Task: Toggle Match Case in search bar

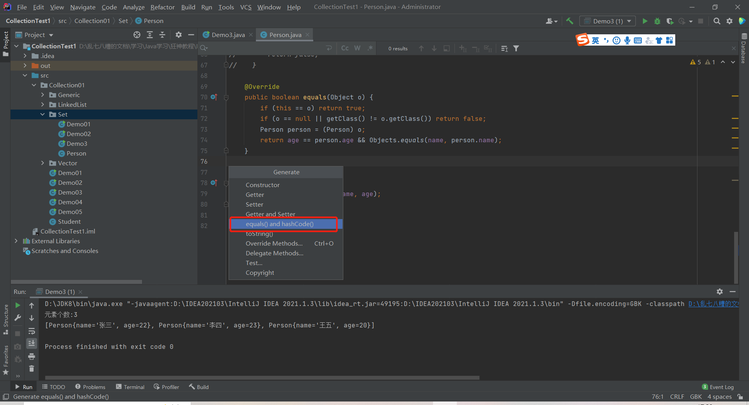Action: coord(345,48)
